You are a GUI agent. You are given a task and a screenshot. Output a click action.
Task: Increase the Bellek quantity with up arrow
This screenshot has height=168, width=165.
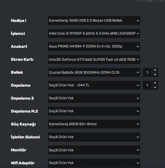click(x=155, y=70)
